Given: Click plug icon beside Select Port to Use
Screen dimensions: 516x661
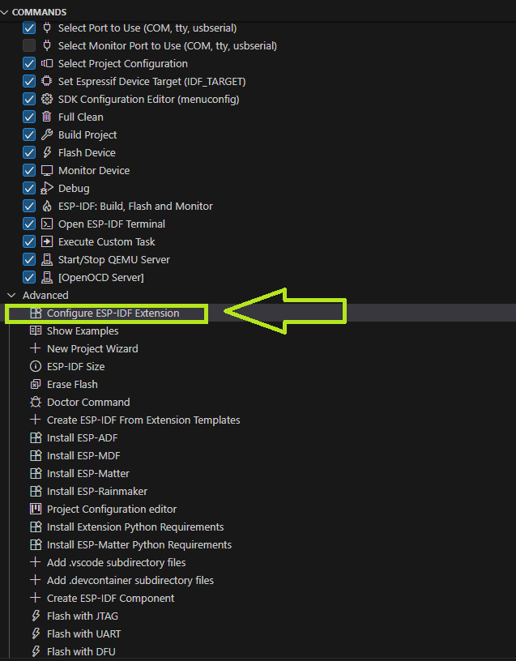Looking at the screenshot, I should tap(47, 28).
